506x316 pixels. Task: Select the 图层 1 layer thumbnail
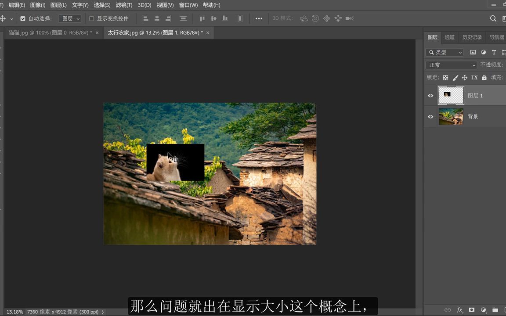(451, 95)
